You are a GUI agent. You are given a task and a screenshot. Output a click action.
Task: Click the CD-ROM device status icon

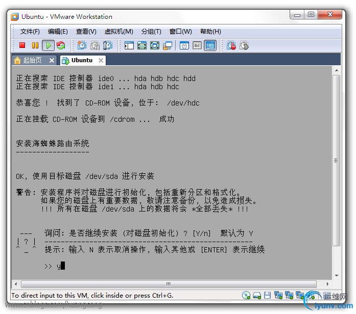click(246, 295)
